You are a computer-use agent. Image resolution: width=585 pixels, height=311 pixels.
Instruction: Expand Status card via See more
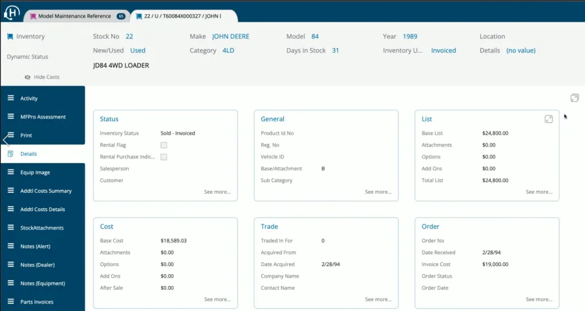(x=217, y=192)
